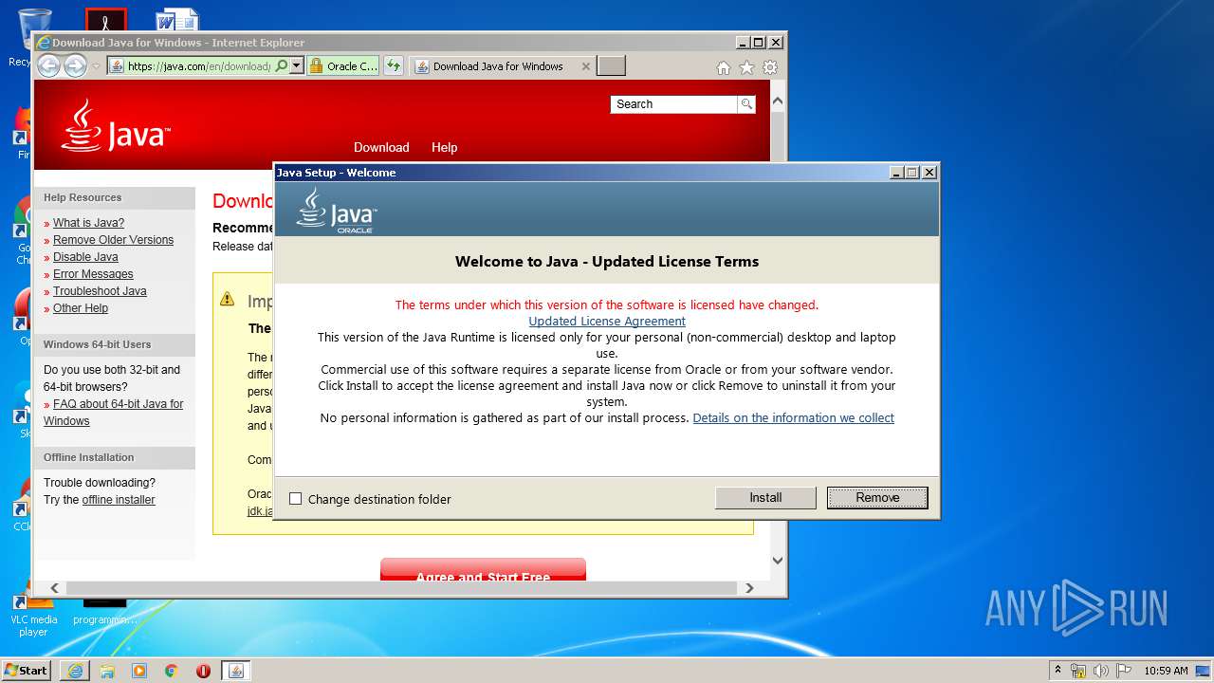This screenshot has width=1214, height=683.
Task: Click the scroll right arrow in IE
Action: pos(749,588)
